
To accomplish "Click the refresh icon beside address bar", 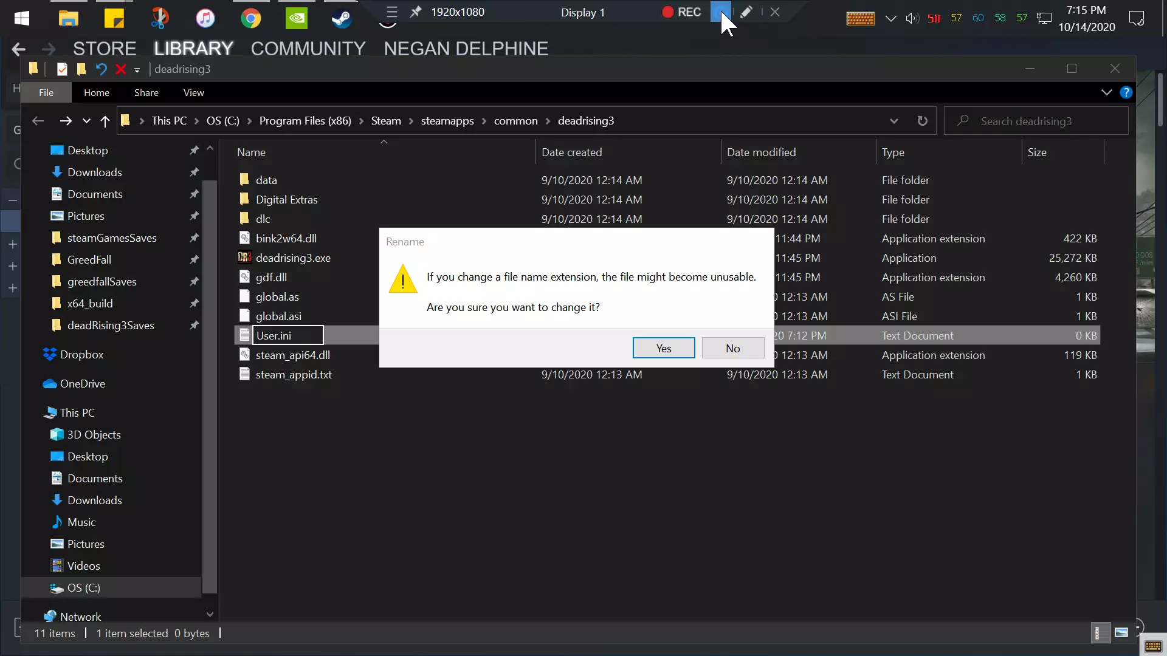I will click(922, 121).
